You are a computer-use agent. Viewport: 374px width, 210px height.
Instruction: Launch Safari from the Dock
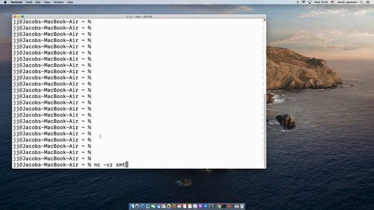tap(143, 206)
